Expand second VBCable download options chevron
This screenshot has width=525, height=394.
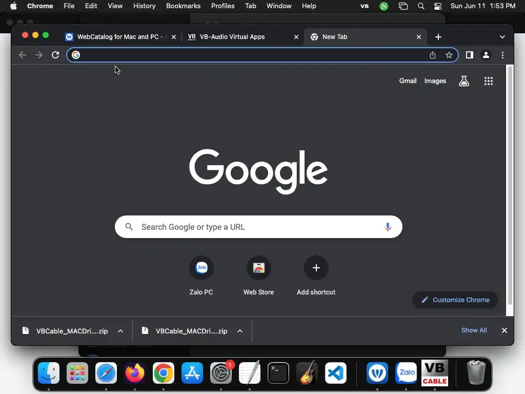pos(240,331)
